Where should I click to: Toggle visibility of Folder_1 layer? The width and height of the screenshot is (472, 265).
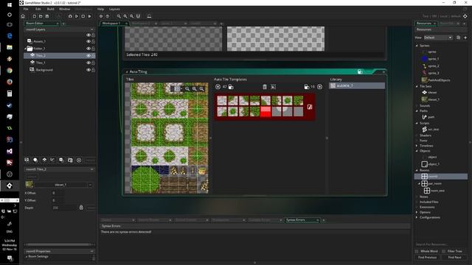[88, 49]
